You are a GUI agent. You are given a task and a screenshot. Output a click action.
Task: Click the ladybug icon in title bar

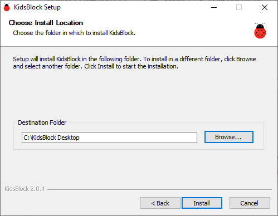(x=7, y=7)
